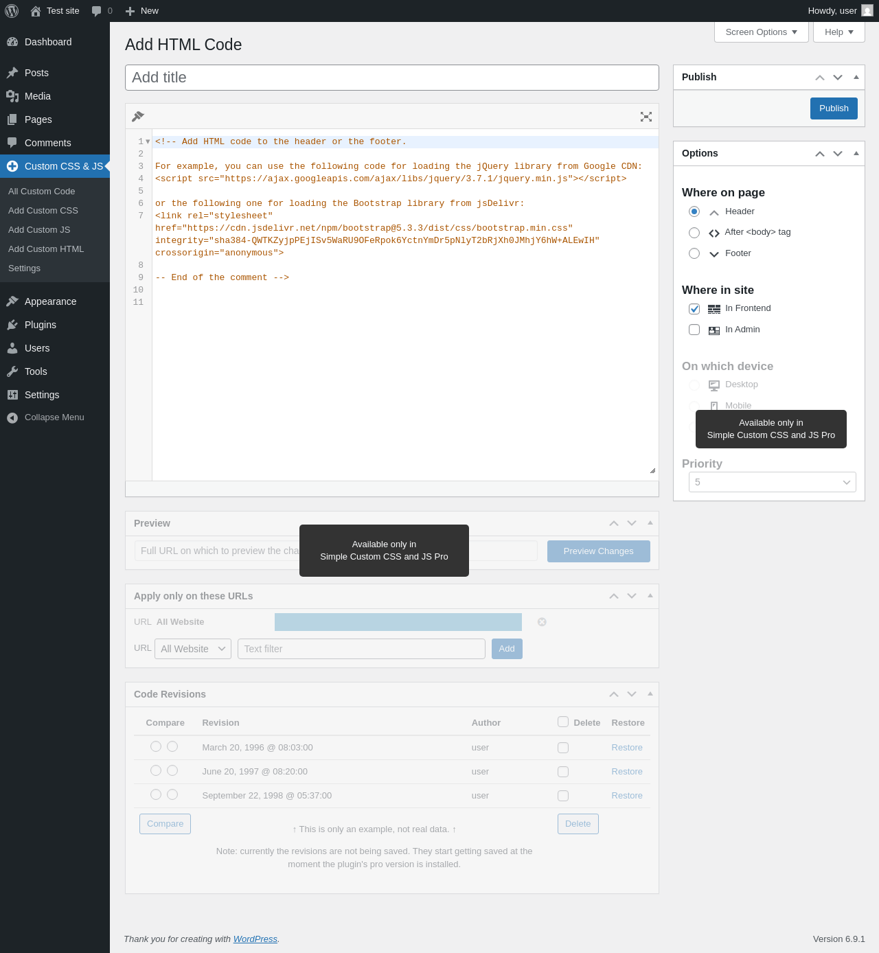Select first compare radio for March 20, 1996
The width and height of the screenshot is (879, 953).
coord(156,746)
